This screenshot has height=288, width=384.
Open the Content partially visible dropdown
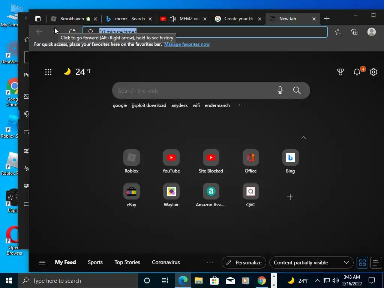point(311,262)
